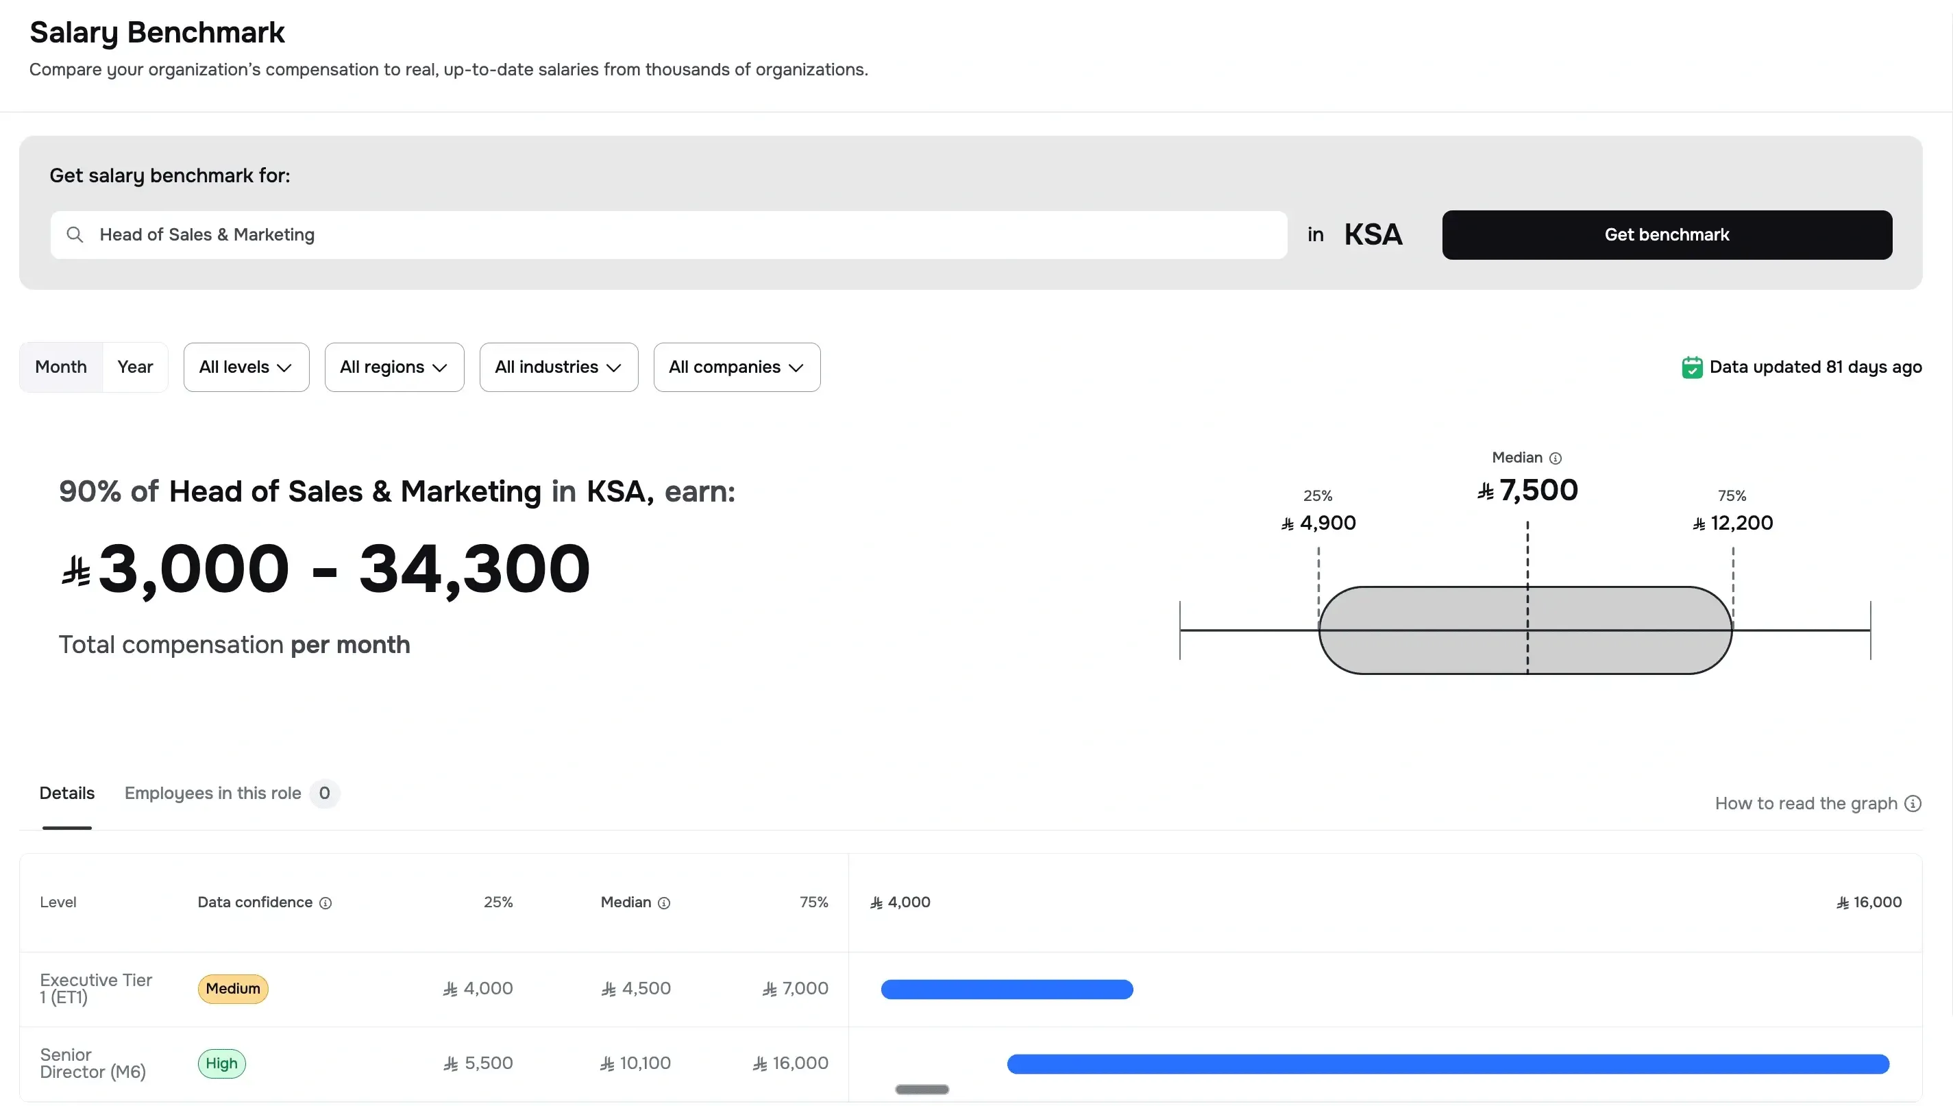
Task: Click the search magnifying glass icon
Action: tap(75, 234)
